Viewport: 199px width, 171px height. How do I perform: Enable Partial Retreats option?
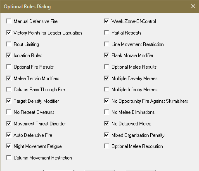107,33
